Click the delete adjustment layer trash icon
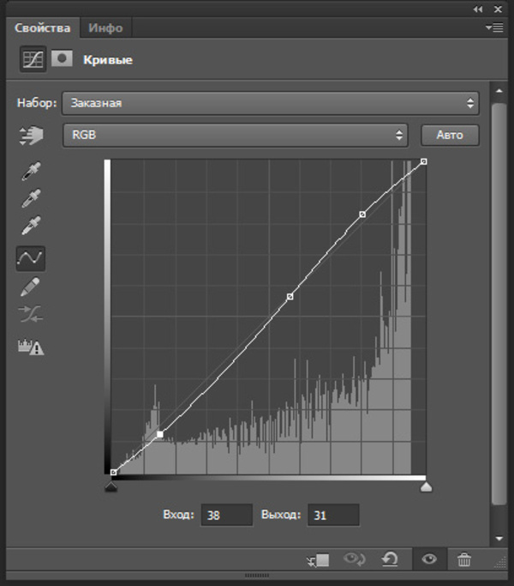Viewport: 514px width, 586px height. (x=464, y=560)
